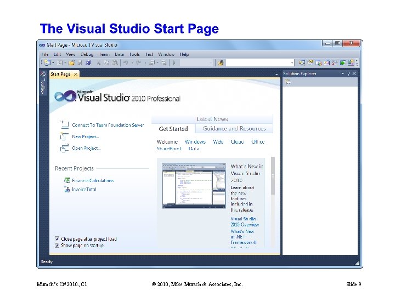The height and width of the screenshot is (296, 395).
Task: Open toolbar options overflow at toolbar end
Action: (x=357, y=63)
